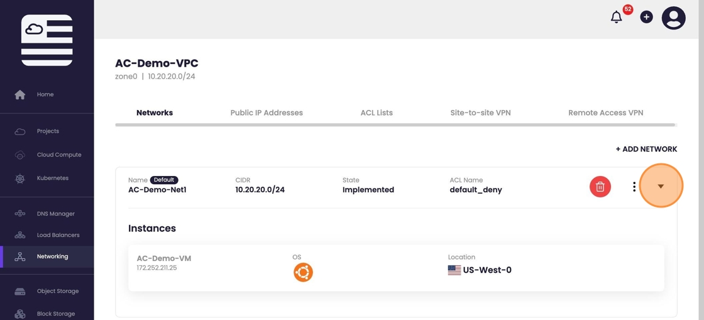The image size is (704, 320).
Task: Delete AC-Demo-Net1 using red trash icon
Action: point(600,187)
